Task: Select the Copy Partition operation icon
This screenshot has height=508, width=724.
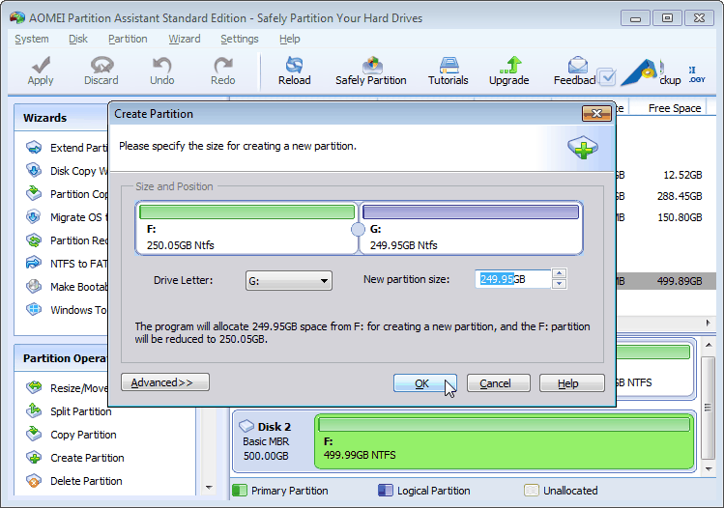Action: tap(34, 435)
